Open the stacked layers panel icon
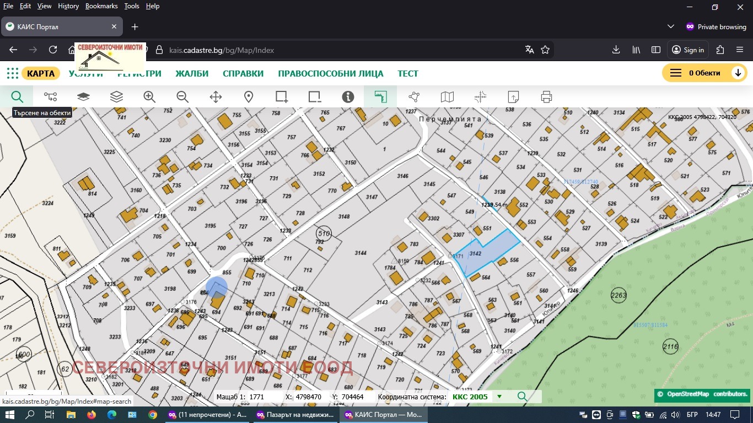 click(116, 97)
